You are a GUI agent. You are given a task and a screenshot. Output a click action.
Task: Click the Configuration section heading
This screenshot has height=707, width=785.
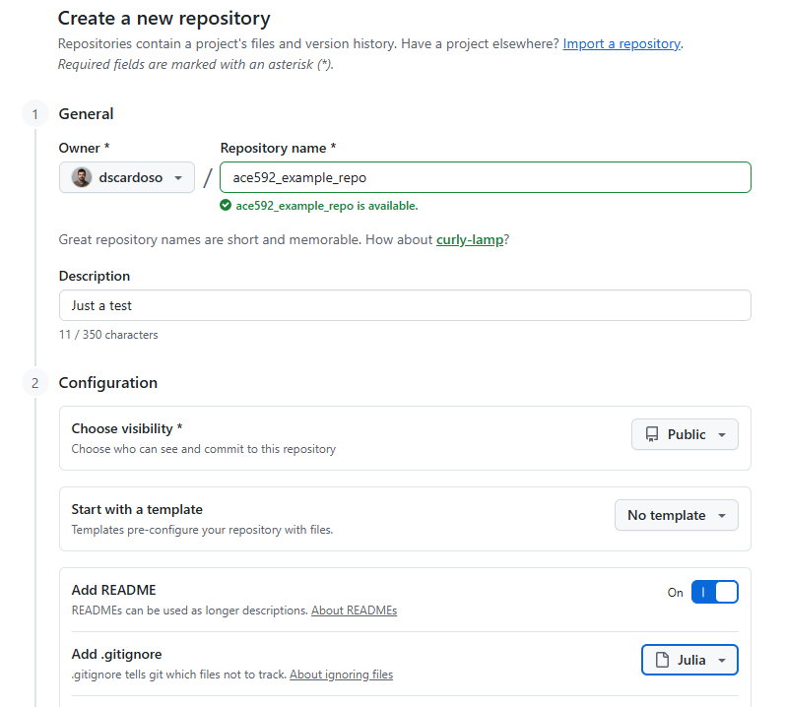(107, 383)
